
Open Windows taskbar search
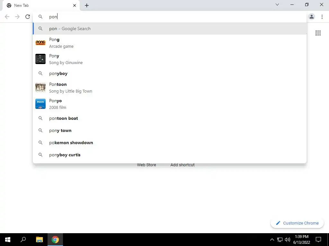23,240
